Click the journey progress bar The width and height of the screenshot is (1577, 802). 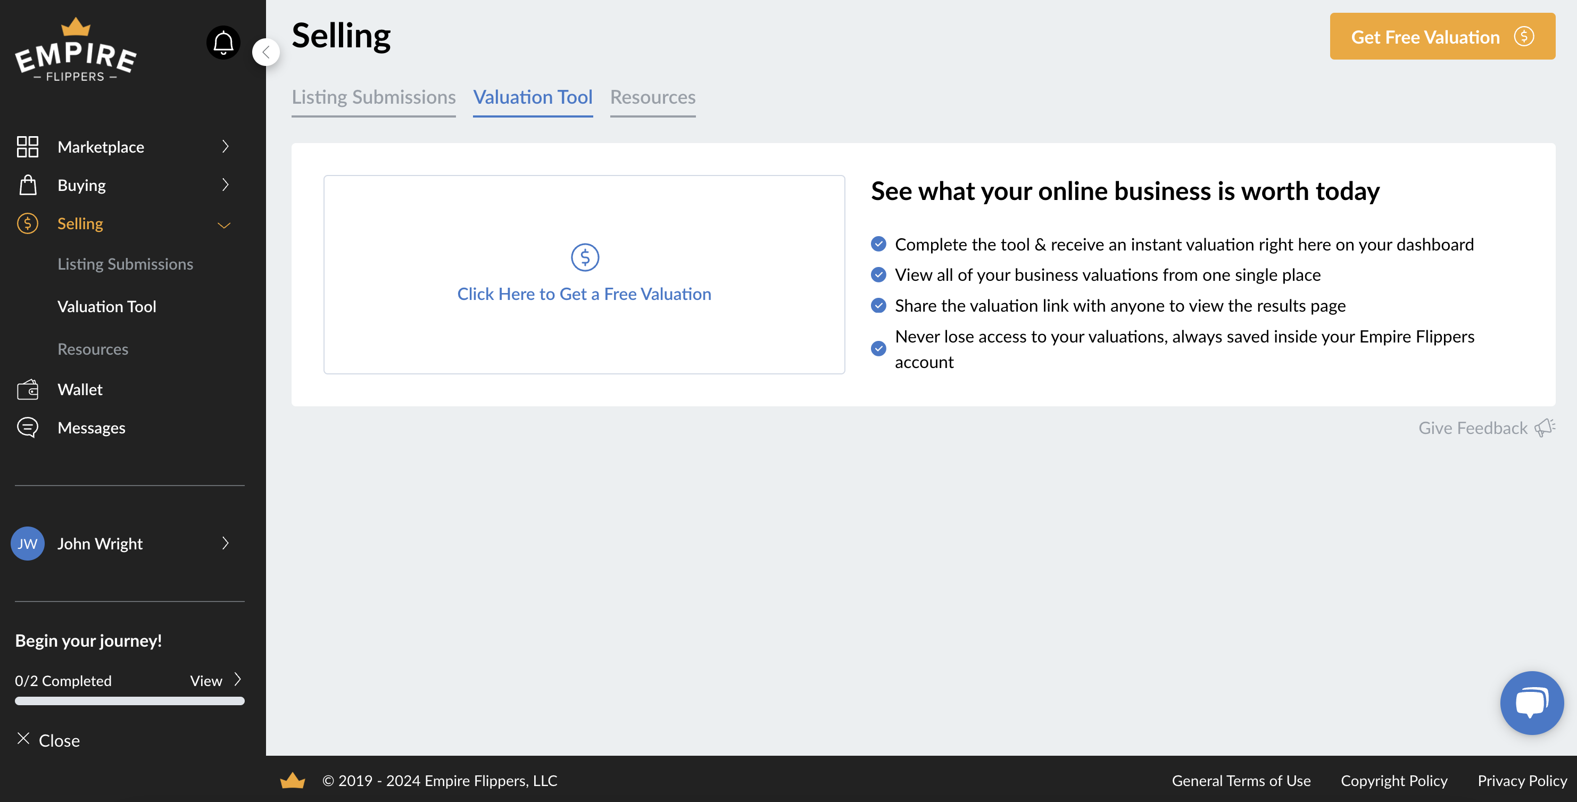click(x=130, y=701)
